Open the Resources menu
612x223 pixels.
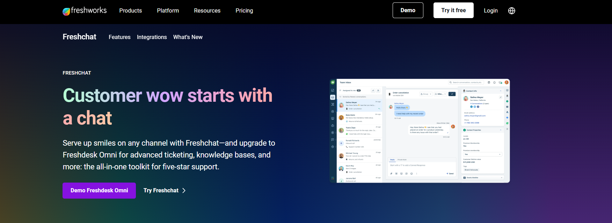207,10
